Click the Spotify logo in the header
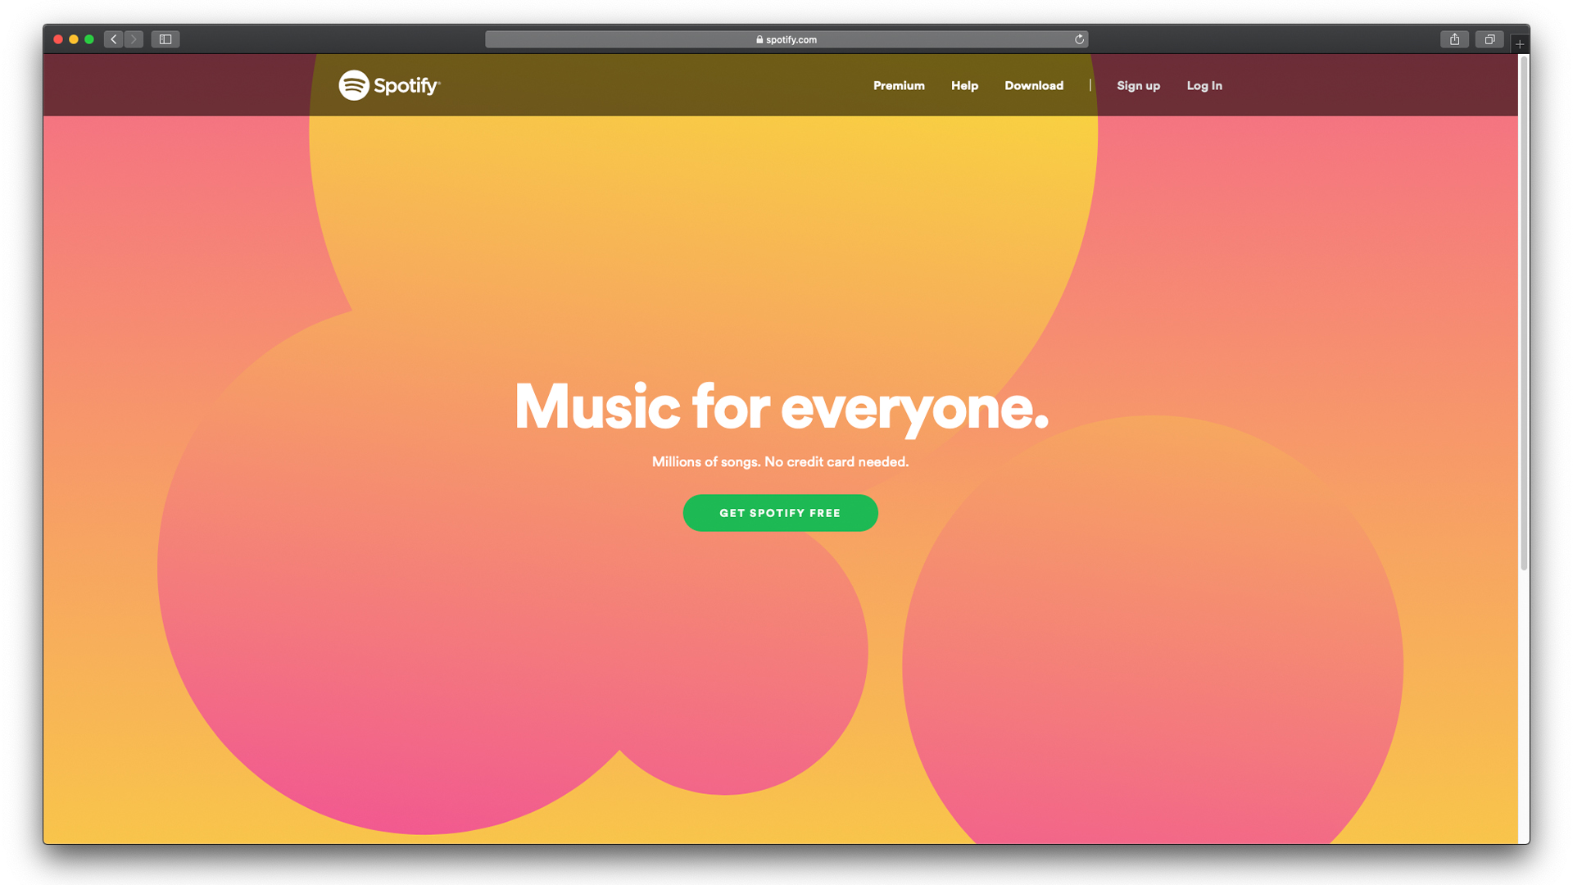1573x885 pixels. tap(389, 85)
